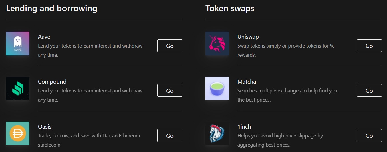Launch Uniswap using its Go button

[369, 46]
